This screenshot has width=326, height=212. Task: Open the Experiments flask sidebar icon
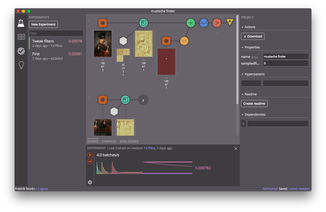click(x=21, y=23)
